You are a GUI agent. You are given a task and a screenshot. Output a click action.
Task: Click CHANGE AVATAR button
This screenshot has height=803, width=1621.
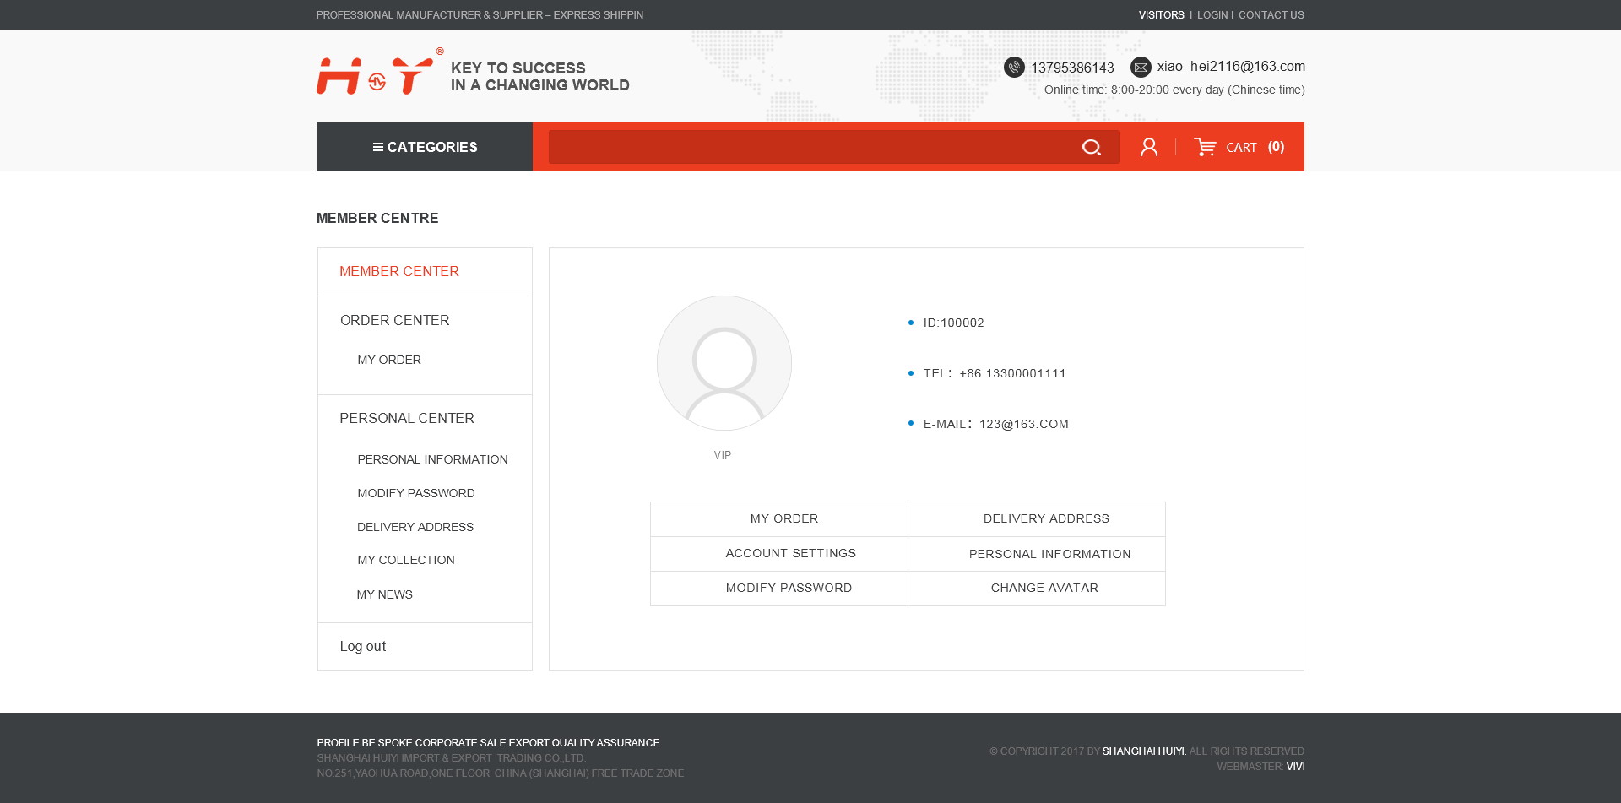pyautogui.click(x=1037, y=588)
